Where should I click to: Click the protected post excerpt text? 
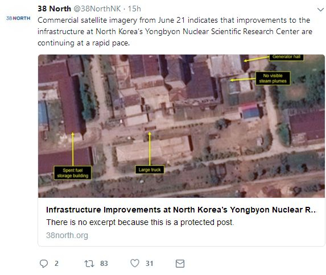click(x=140, y=222)
